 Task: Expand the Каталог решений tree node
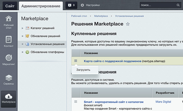[22, 28]
